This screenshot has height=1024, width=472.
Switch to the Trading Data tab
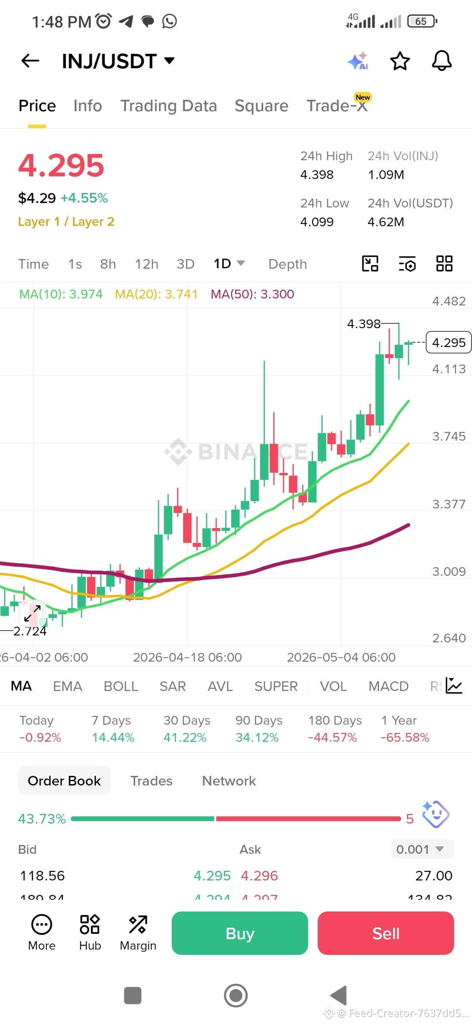(169, 106)
